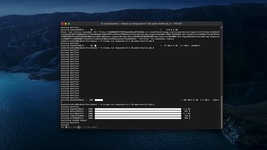The image size is (267, 150).
Task: Click the '1.1 KB' size value
Action: click(187, 113)
